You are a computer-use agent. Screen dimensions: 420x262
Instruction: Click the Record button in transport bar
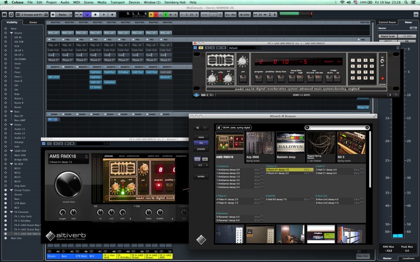[x=112, y=14]
